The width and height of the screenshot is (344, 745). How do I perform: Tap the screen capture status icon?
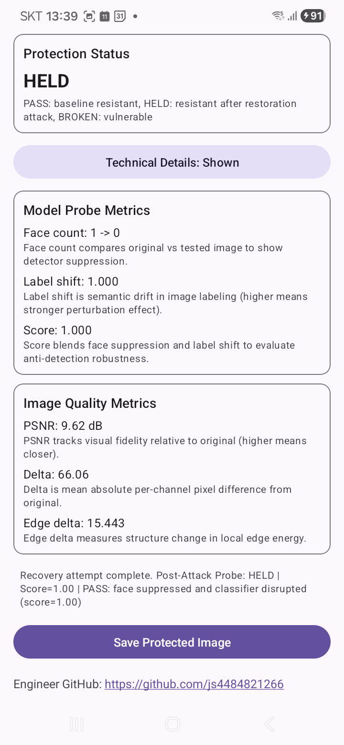click(89, 16)
